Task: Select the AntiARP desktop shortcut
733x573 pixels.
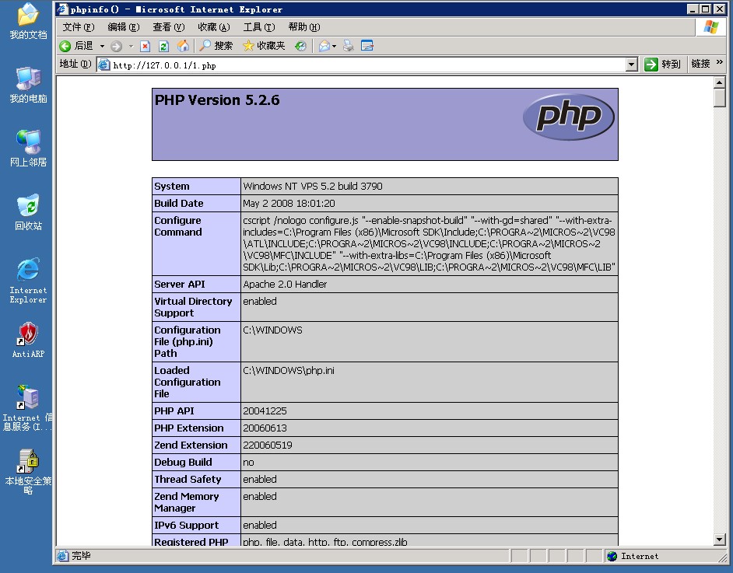Action: pos(28,340)
